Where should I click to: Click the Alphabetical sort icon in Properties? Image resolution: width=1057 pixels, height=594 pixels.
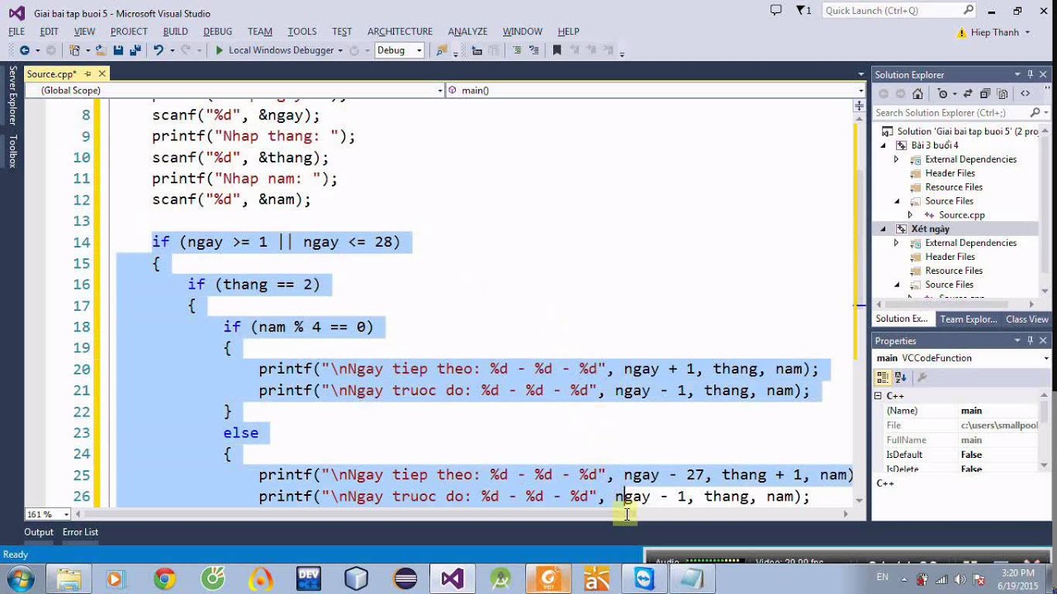(x=899, y=377)
